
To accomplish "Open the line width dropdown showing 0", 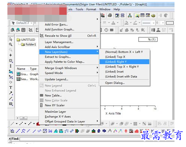I will [163, 23].
